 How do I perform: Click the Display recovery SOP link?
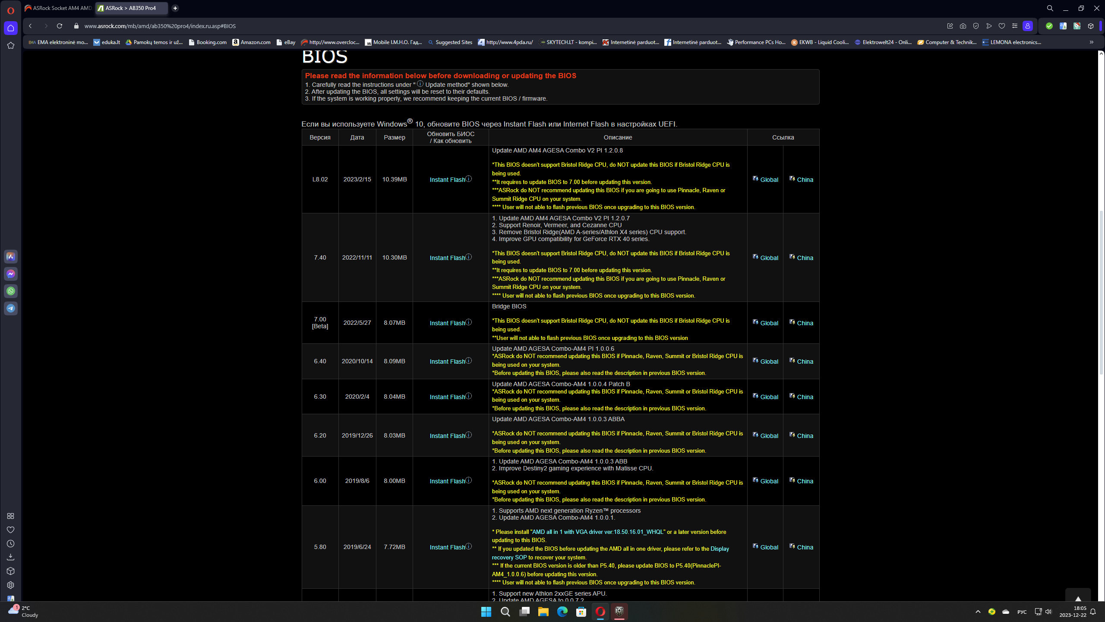pos(720,549)
